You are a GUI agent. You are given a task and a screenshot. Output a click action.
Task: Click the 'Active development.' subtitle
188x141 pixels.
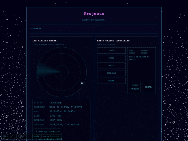pyautogui.click(x=94, y=20)
